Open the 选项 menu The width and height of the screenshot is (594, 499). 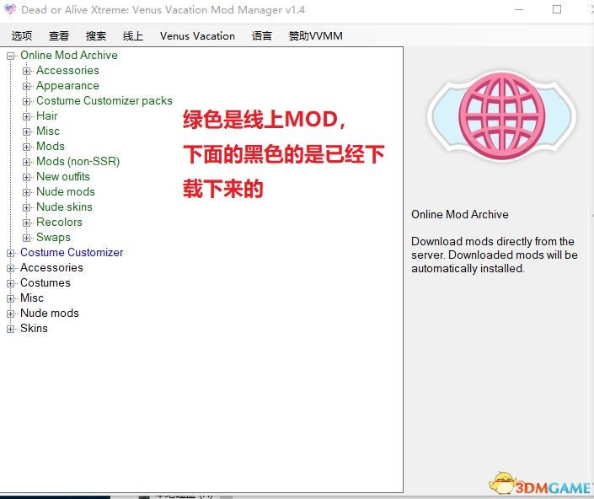[x=22, y=36]
